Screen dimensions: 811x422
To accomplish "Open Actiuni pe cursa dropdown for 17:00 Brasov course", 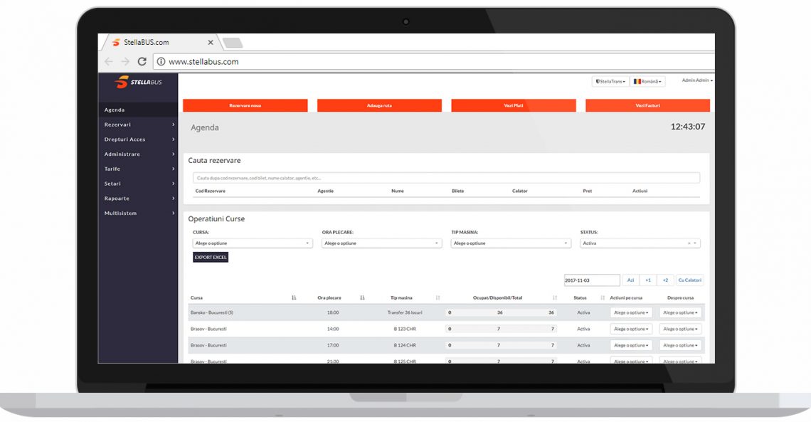I will [x=631, y=345].
